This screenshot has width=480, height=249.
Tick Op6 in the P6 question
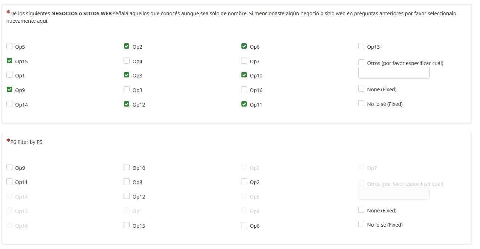(244, 225)
